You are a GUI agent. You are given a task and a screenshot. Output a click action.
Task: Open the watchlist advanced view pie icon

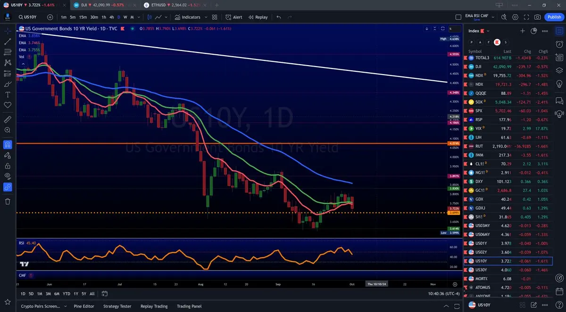tap(534, 31)
